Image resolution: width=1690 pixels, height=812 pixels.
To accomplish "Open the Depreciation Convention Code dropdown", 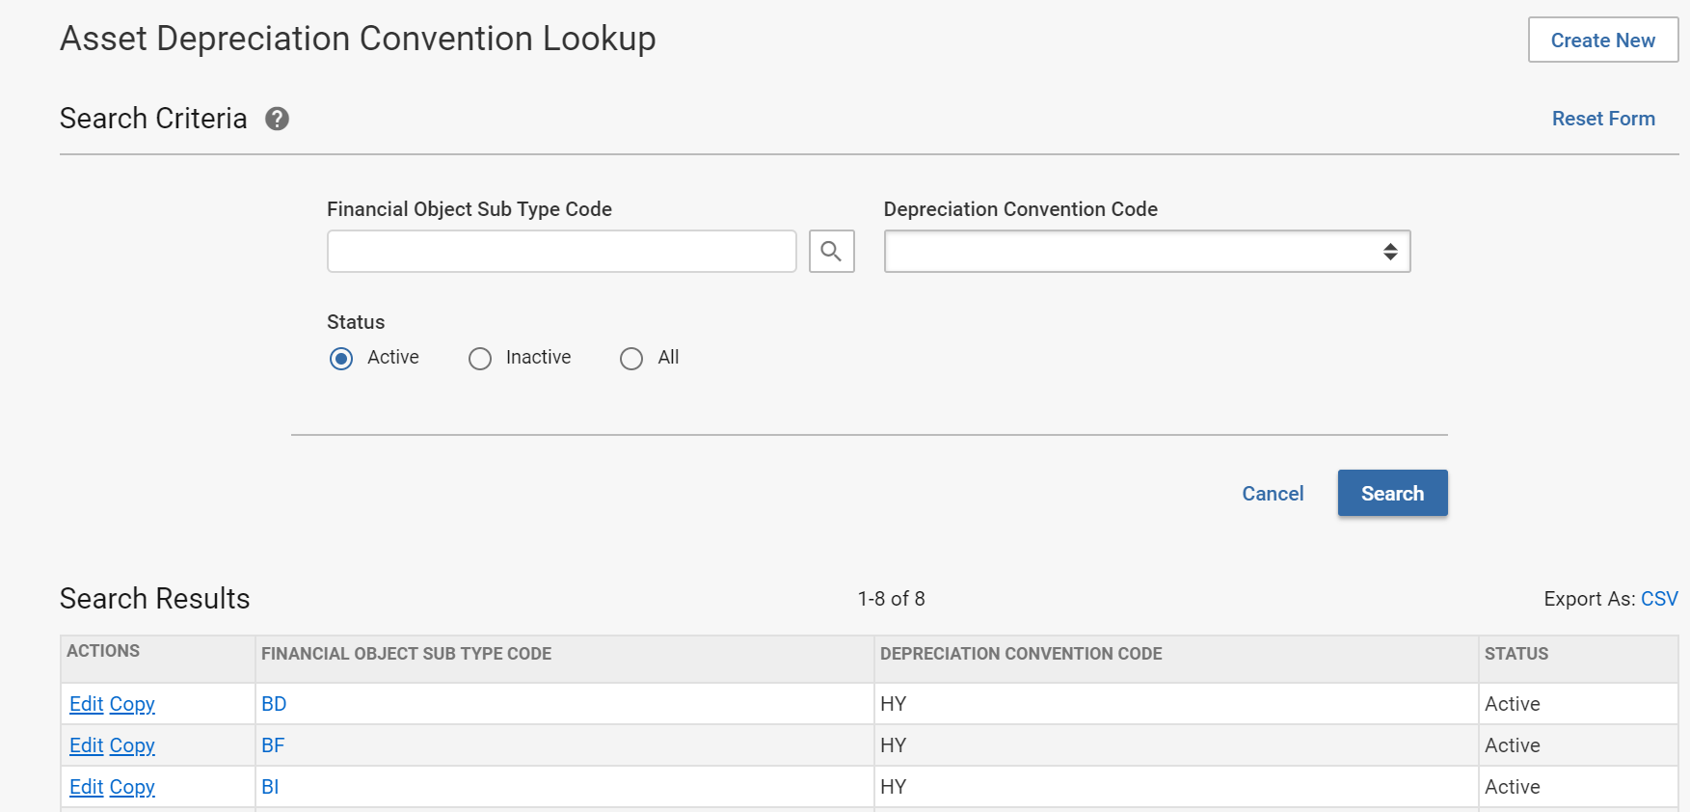I will pos(1146,252).
